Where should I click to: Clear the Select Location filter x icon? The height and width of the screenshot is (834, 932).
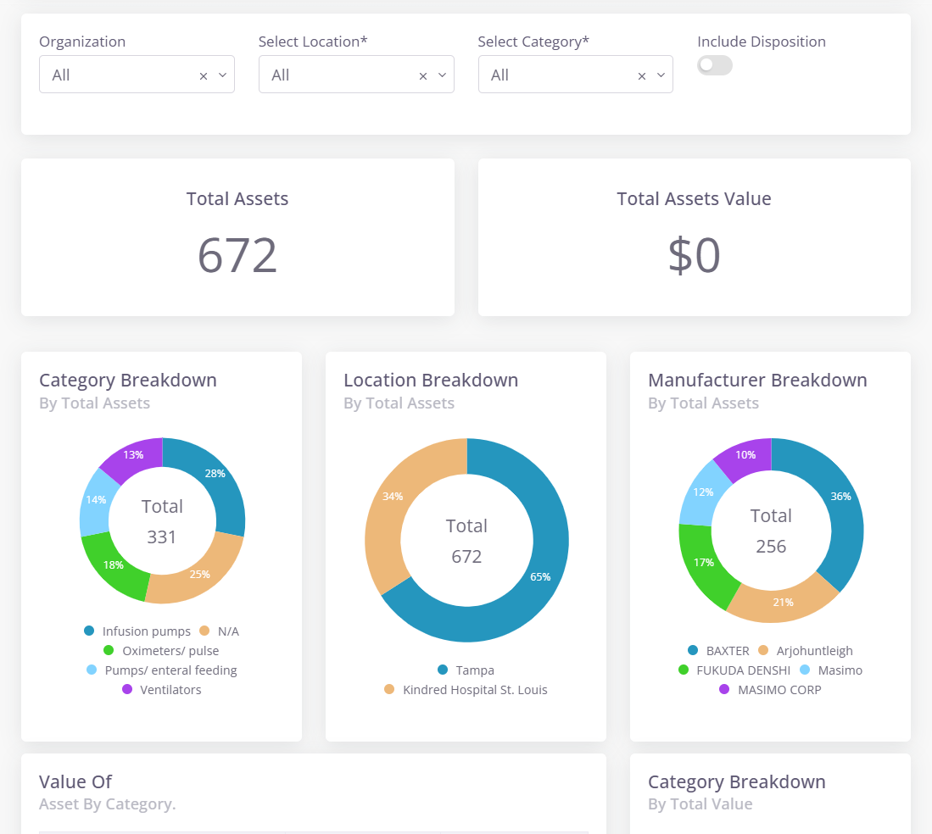(x=423, y=75)
